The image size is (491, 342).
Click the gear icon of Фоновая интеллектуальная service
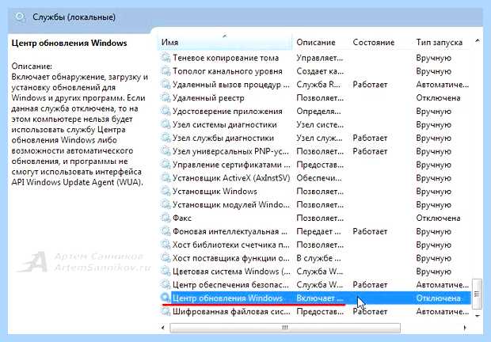point(165,231)
